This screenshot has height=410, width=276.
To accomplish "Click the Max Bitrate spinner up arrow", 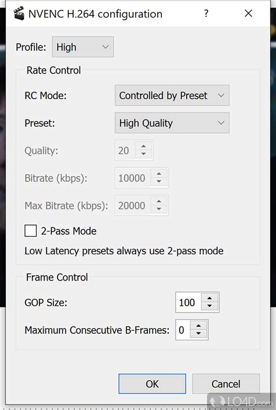I will pyautogui.click(x=159, y=201).
